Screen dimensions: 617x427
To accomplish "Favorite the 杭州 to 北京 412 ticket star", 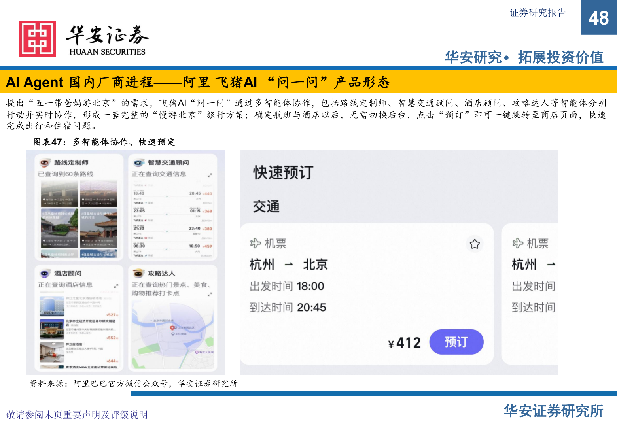I will [x=475, y=244].
